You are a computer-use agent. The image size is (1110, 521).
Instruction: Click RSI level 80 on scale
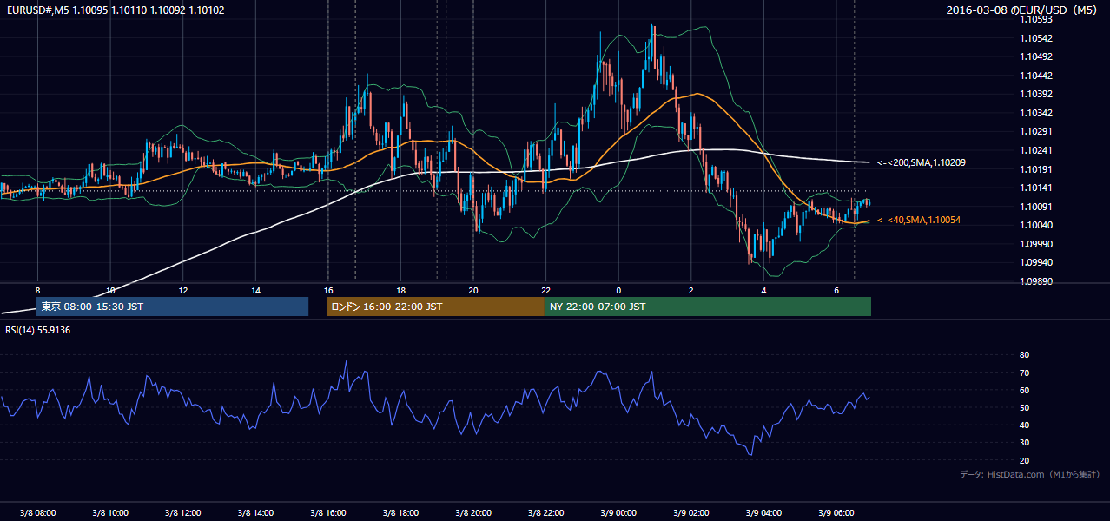(x=1024, y=355)
